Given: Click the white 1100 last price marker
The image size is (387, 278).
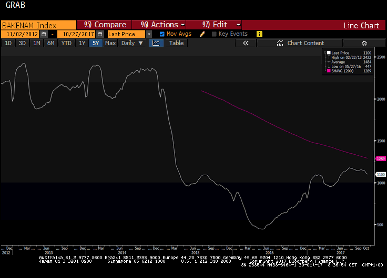Looking at the screenshot, I should tap(381, 174).
